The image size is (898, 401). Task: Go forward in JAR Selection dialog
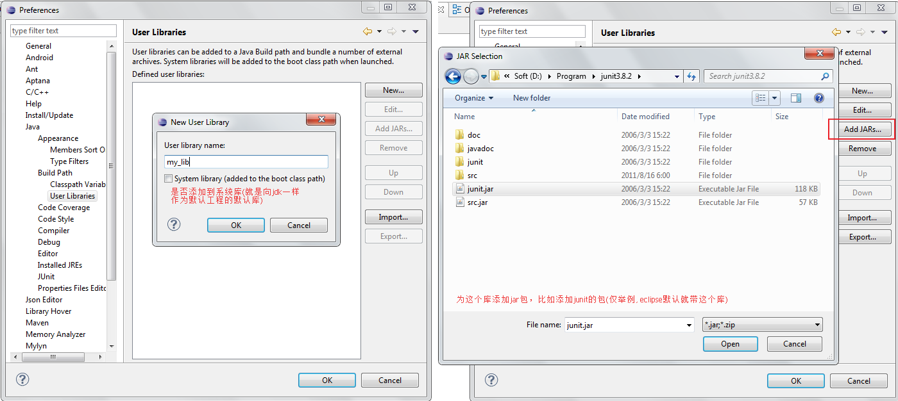[x=471, y=76]
